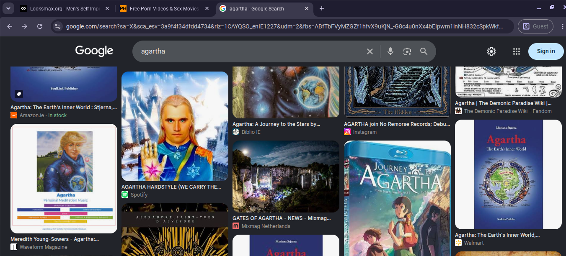Open a new browser tab
This screenshot has height=256, width=566.
pos(322,8)
